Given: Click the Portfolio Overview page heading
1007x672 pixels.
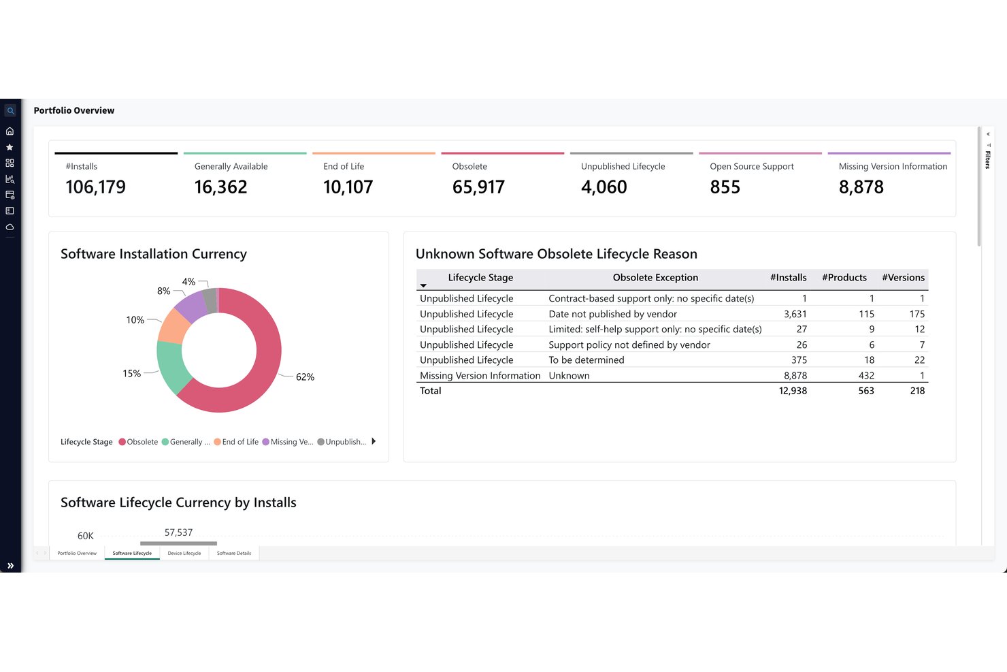Looking at the screenshot, I should pyautogui.click(x=74, y=110).
